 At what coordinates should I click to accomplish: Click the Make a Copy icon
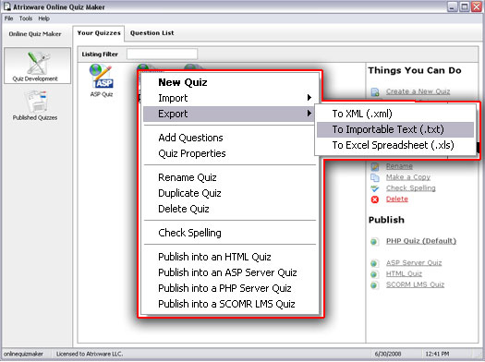click(x=375, y=177)
